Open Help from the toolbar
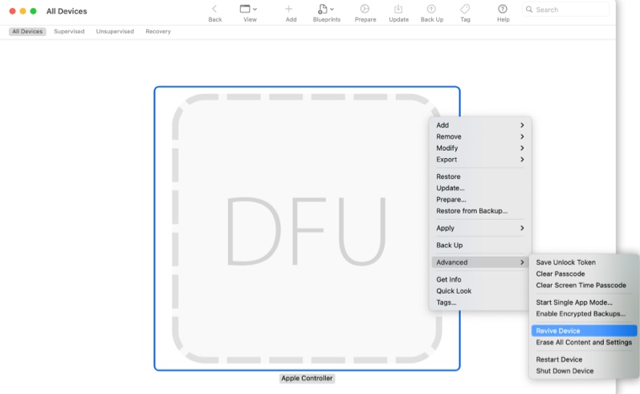Screen dimensions: 640x394 [503, 9]
